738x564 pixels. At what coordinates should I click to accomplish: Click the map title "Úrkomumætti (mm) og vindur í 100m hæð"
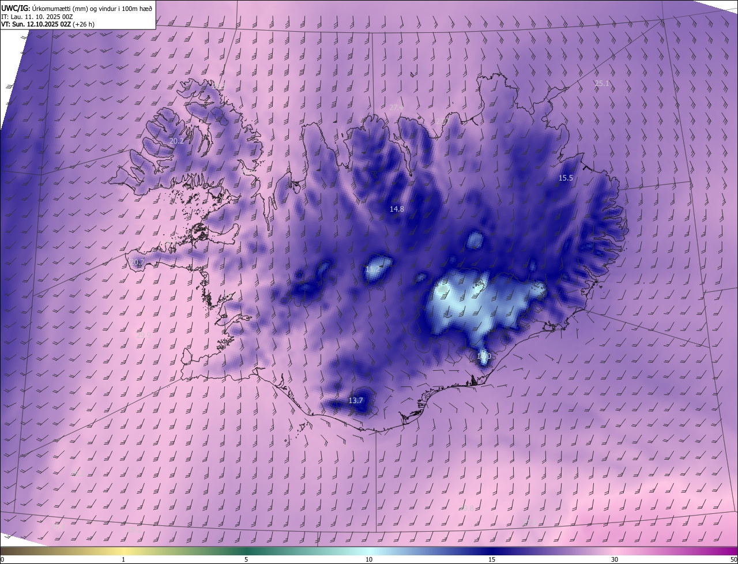[x=92, y=8]
